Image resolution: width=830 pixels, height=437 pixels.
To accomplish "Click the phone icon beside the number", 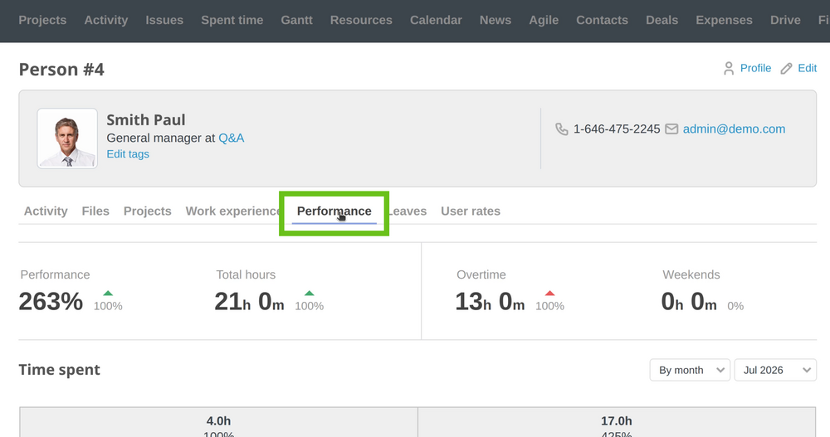I will click(562, 129).
